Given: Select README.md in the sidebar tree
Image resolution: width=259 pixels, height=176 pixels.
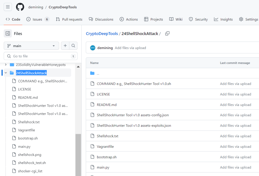Looking at the screenshot, I should [28, 98].
